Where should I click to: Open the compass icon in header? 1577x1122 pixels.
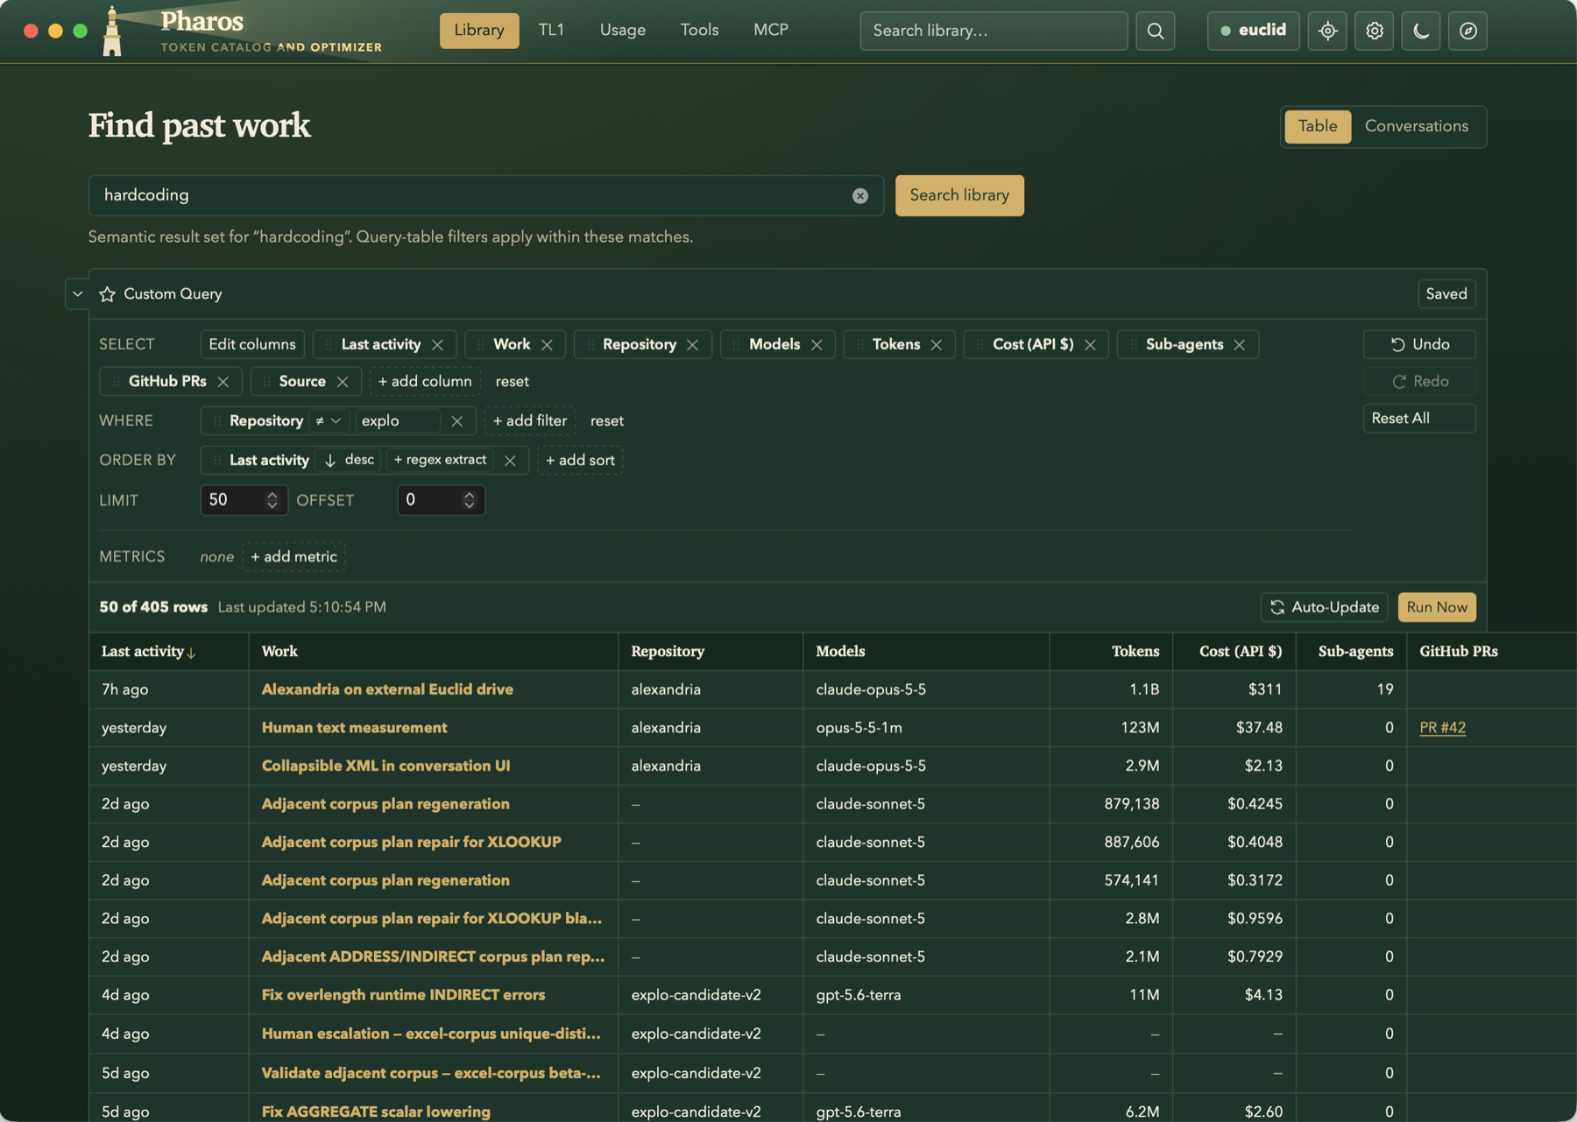click(1467, 31)
